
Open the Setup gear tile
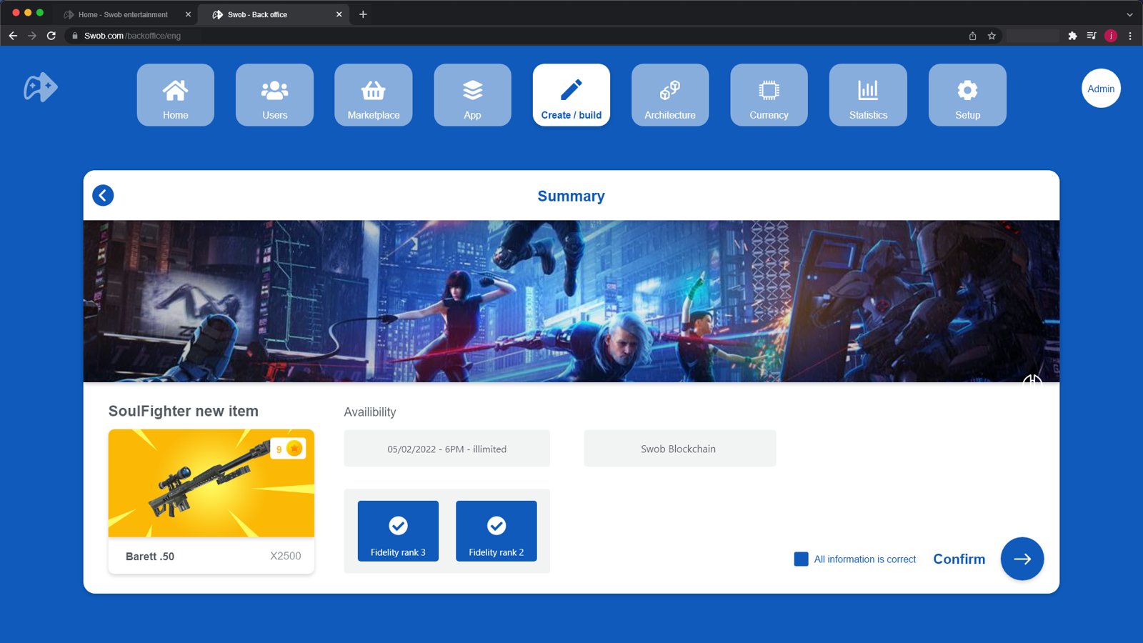[x=967, y=95]
